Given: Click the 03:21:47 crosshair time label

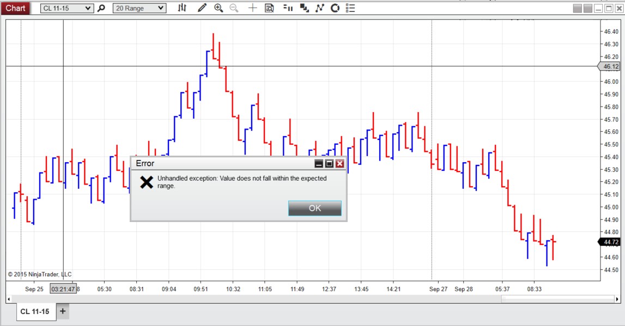Looking at the screenshot, I should pos(63,289).
